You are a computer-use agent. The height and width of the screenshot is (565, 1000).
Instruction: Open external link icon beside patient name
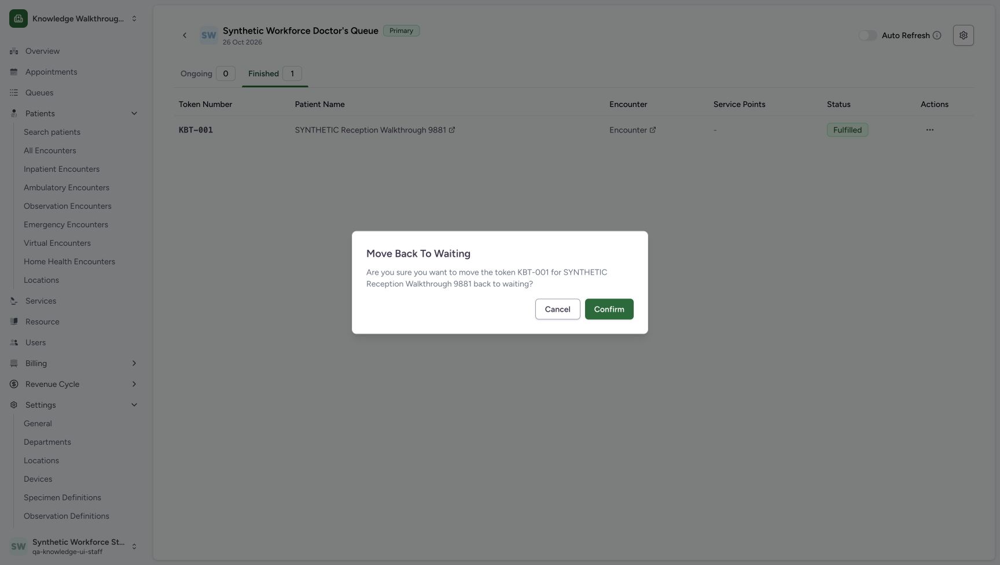(x=452, y=130)
